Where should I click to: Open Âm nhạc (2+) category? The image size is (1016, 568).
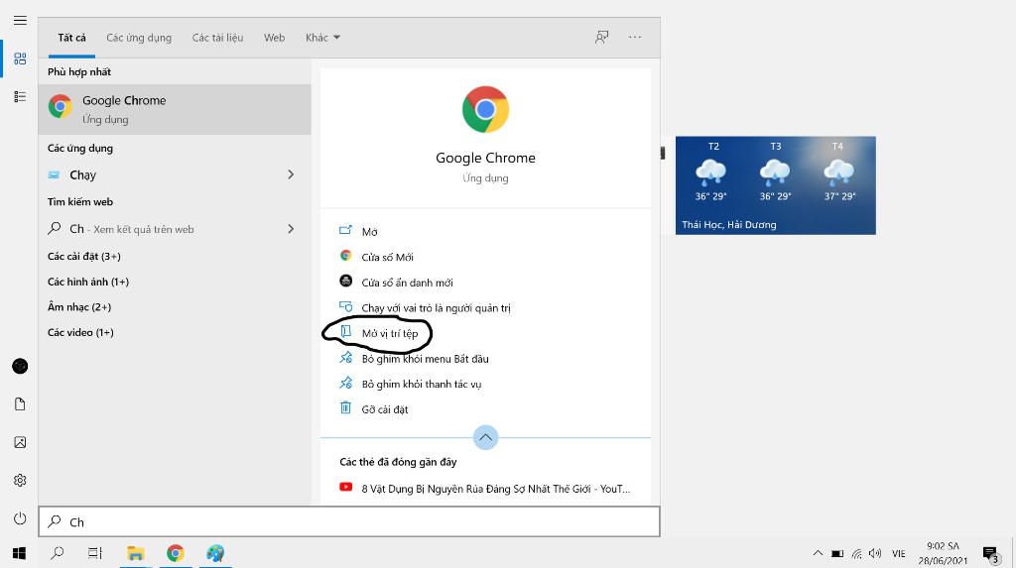(x=79, y=306)
